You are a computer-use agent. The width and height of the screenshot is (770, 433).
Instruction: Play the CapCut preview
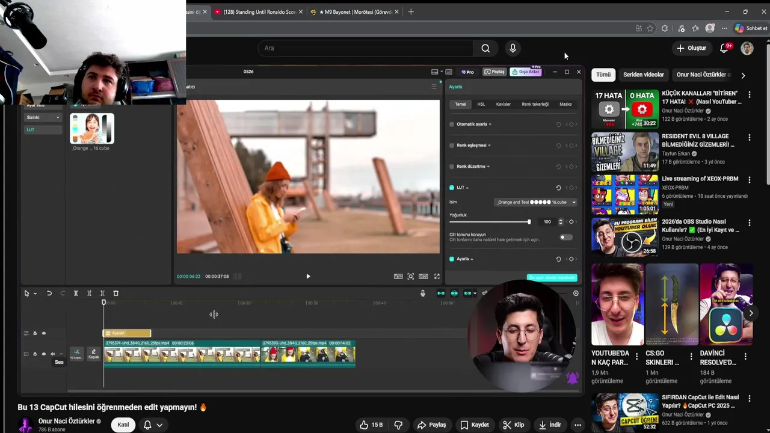pyautogui.click(x=308, y=277)
